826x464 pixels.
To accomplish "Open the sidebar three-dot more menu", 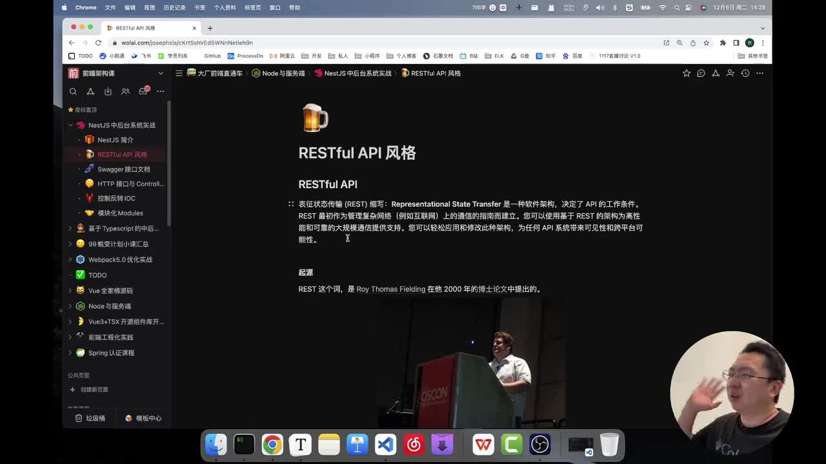I will [x=160, y=92].
